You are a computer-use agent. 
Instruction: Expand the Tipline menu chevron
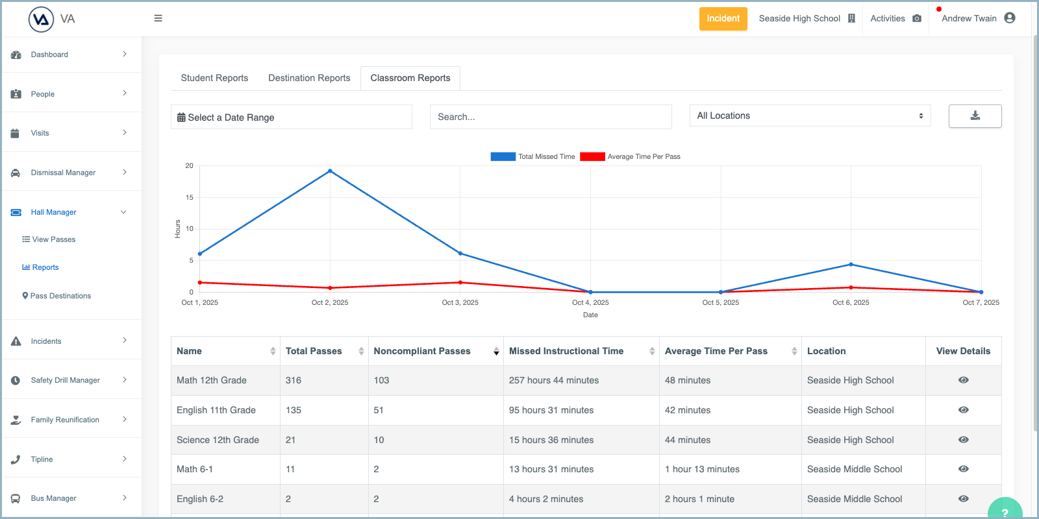(125, 459)
